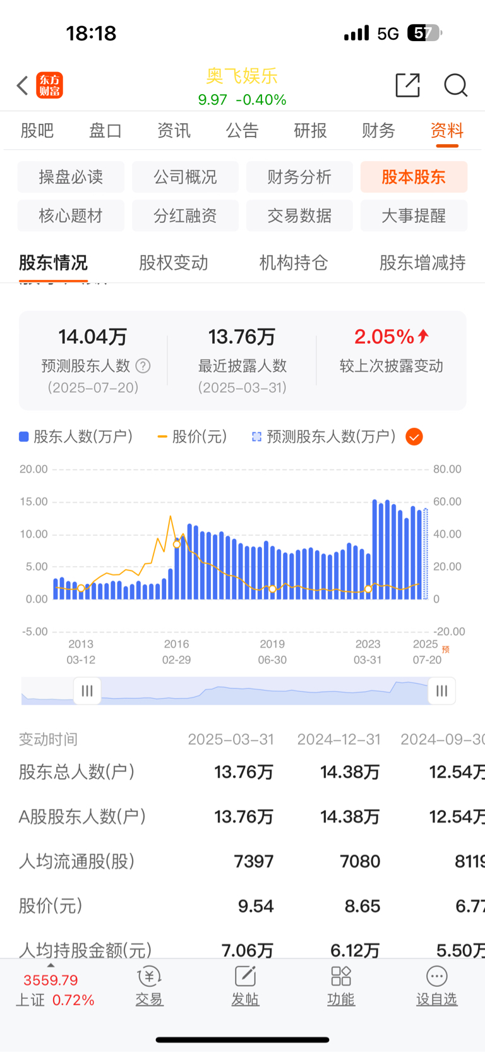Tap 9.54 in 股价 row

click(256, 906)
